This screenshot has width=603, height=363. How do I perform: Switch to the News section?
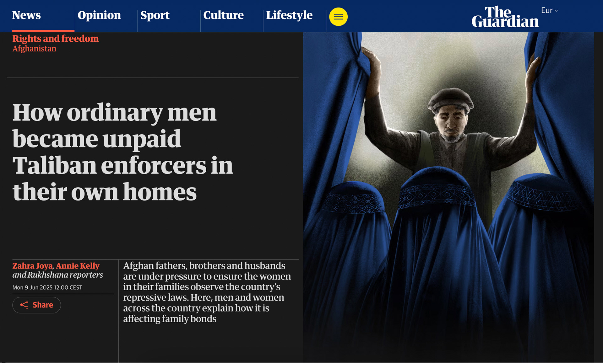point(26,15)
